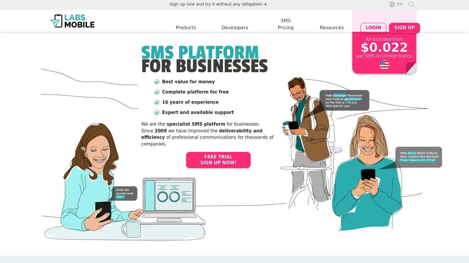Click the LOGIN button
The height and width of the screenshot is (263, 469).
tap(373, 27)
